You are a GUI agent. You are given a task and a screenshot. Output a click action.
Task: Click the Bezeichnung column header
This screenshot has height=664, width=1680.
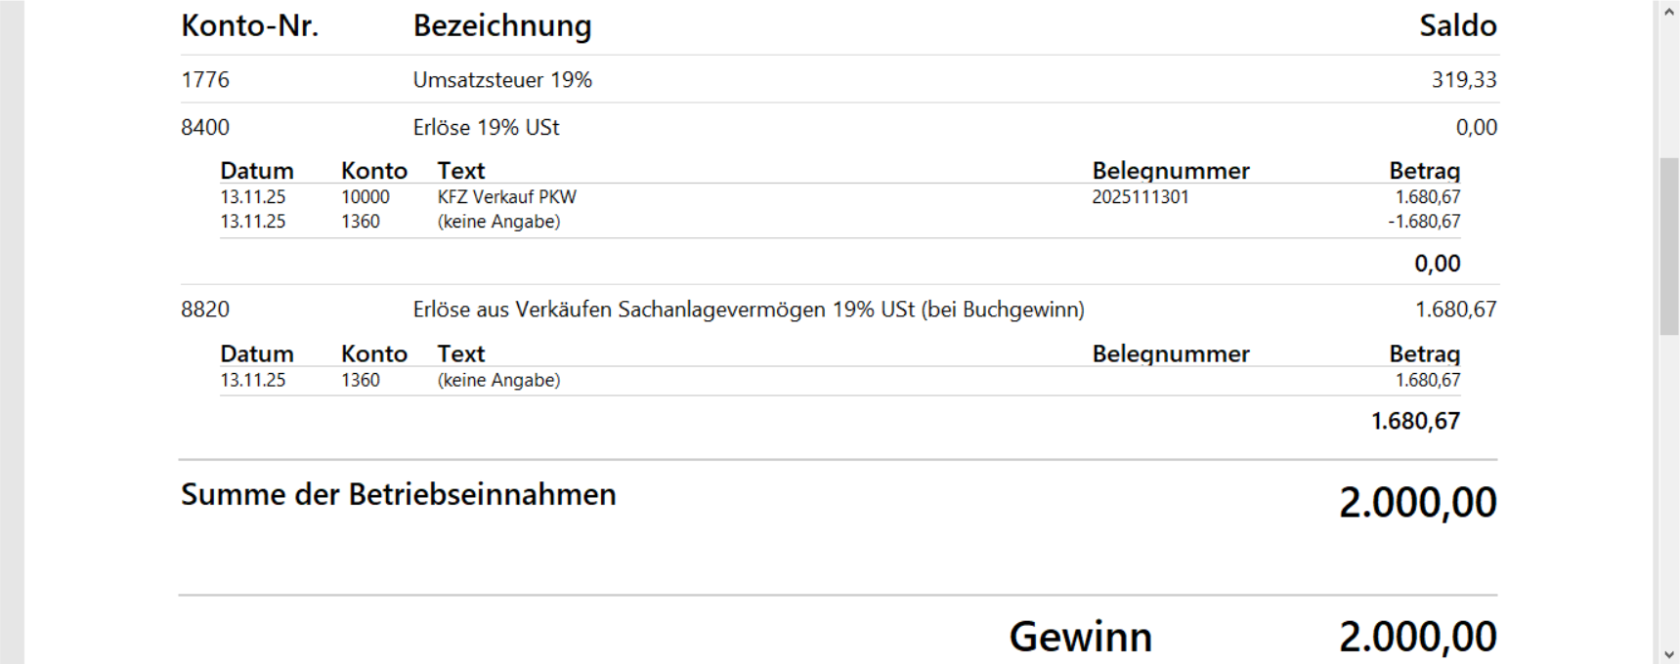click(x=502, y=26)
